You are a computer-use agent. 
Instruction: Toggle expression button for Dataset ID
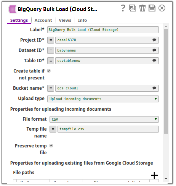pos(51,50)
